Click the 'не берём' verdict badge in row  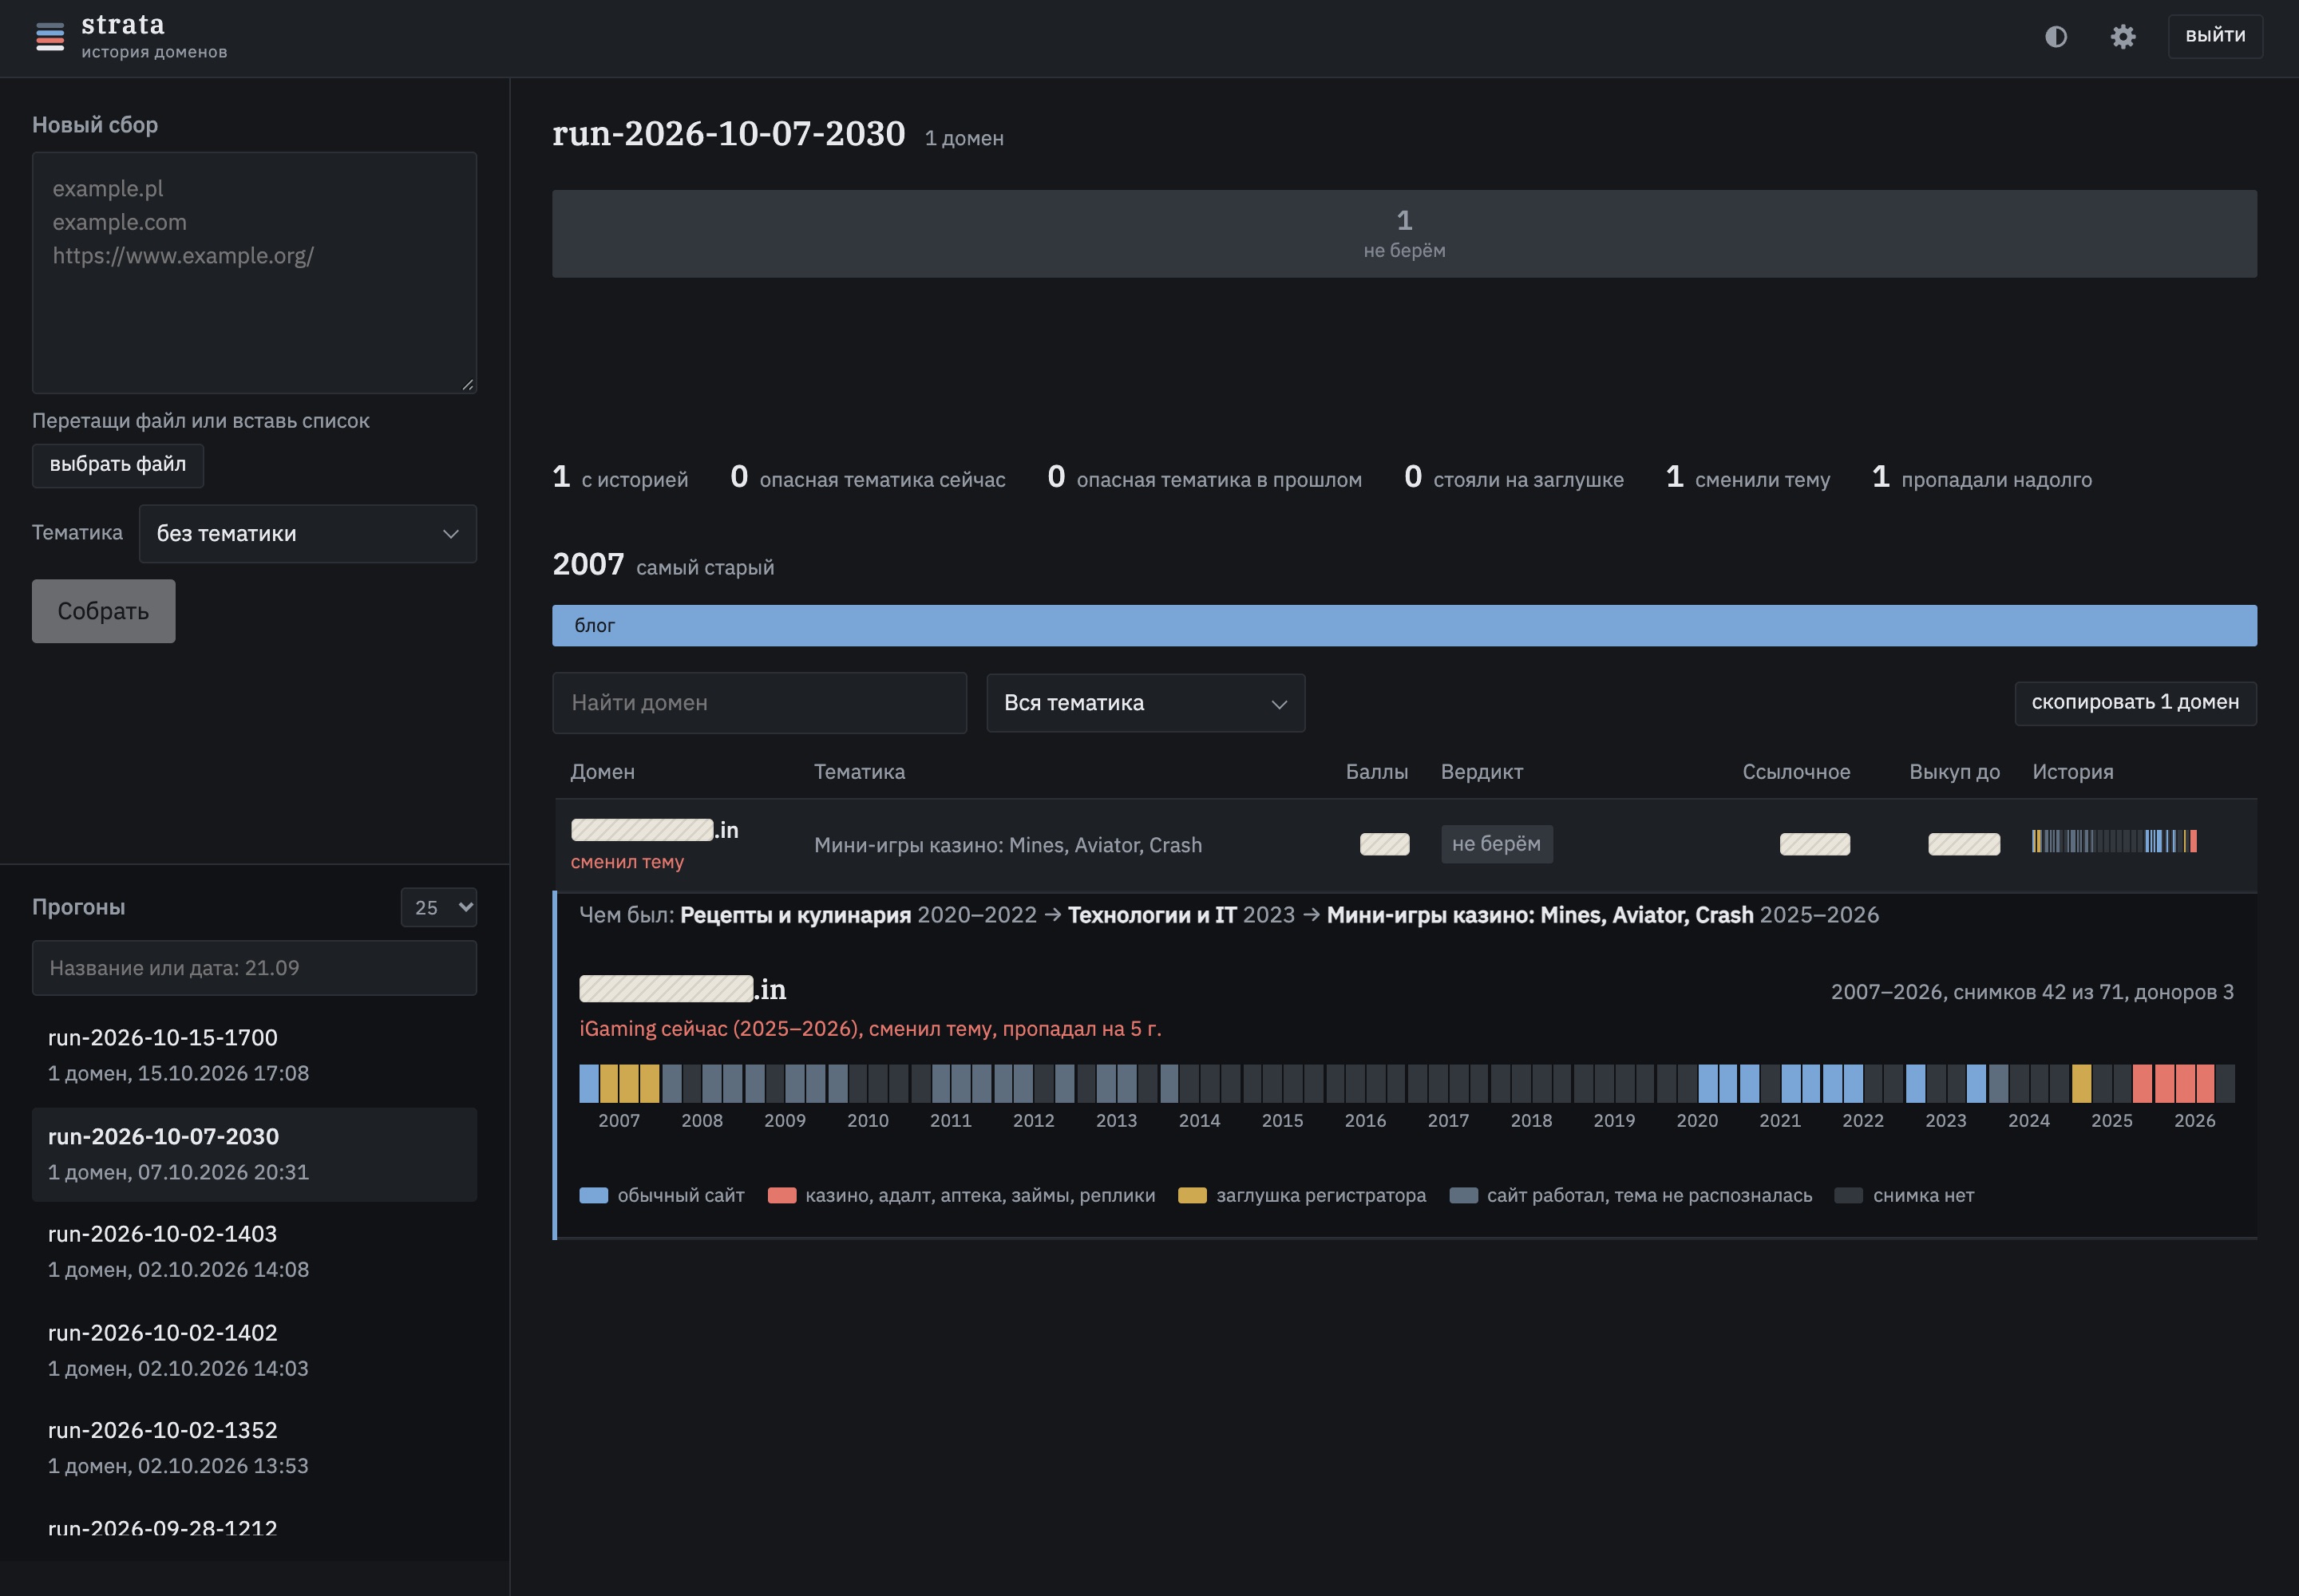click(1497, 844)
